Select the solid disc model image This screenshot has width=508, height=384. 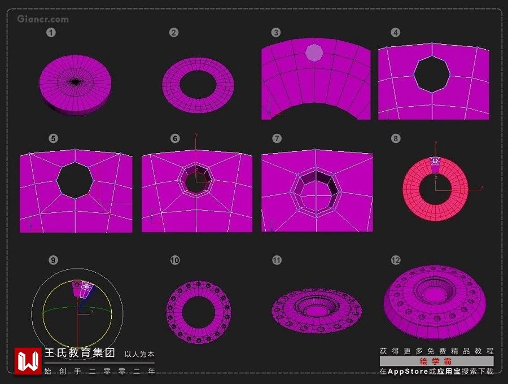[x=76, y=85]
